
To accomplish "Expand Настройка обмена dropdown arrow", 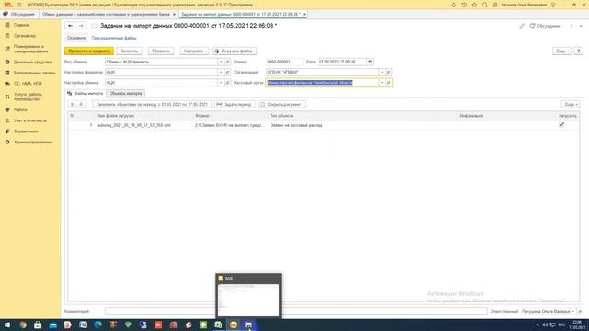I will point(221,83).
